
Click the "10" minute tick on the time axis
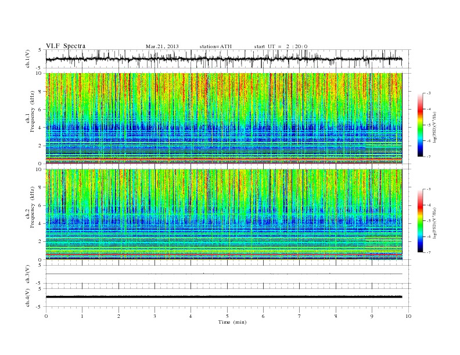tap(408, 316)
